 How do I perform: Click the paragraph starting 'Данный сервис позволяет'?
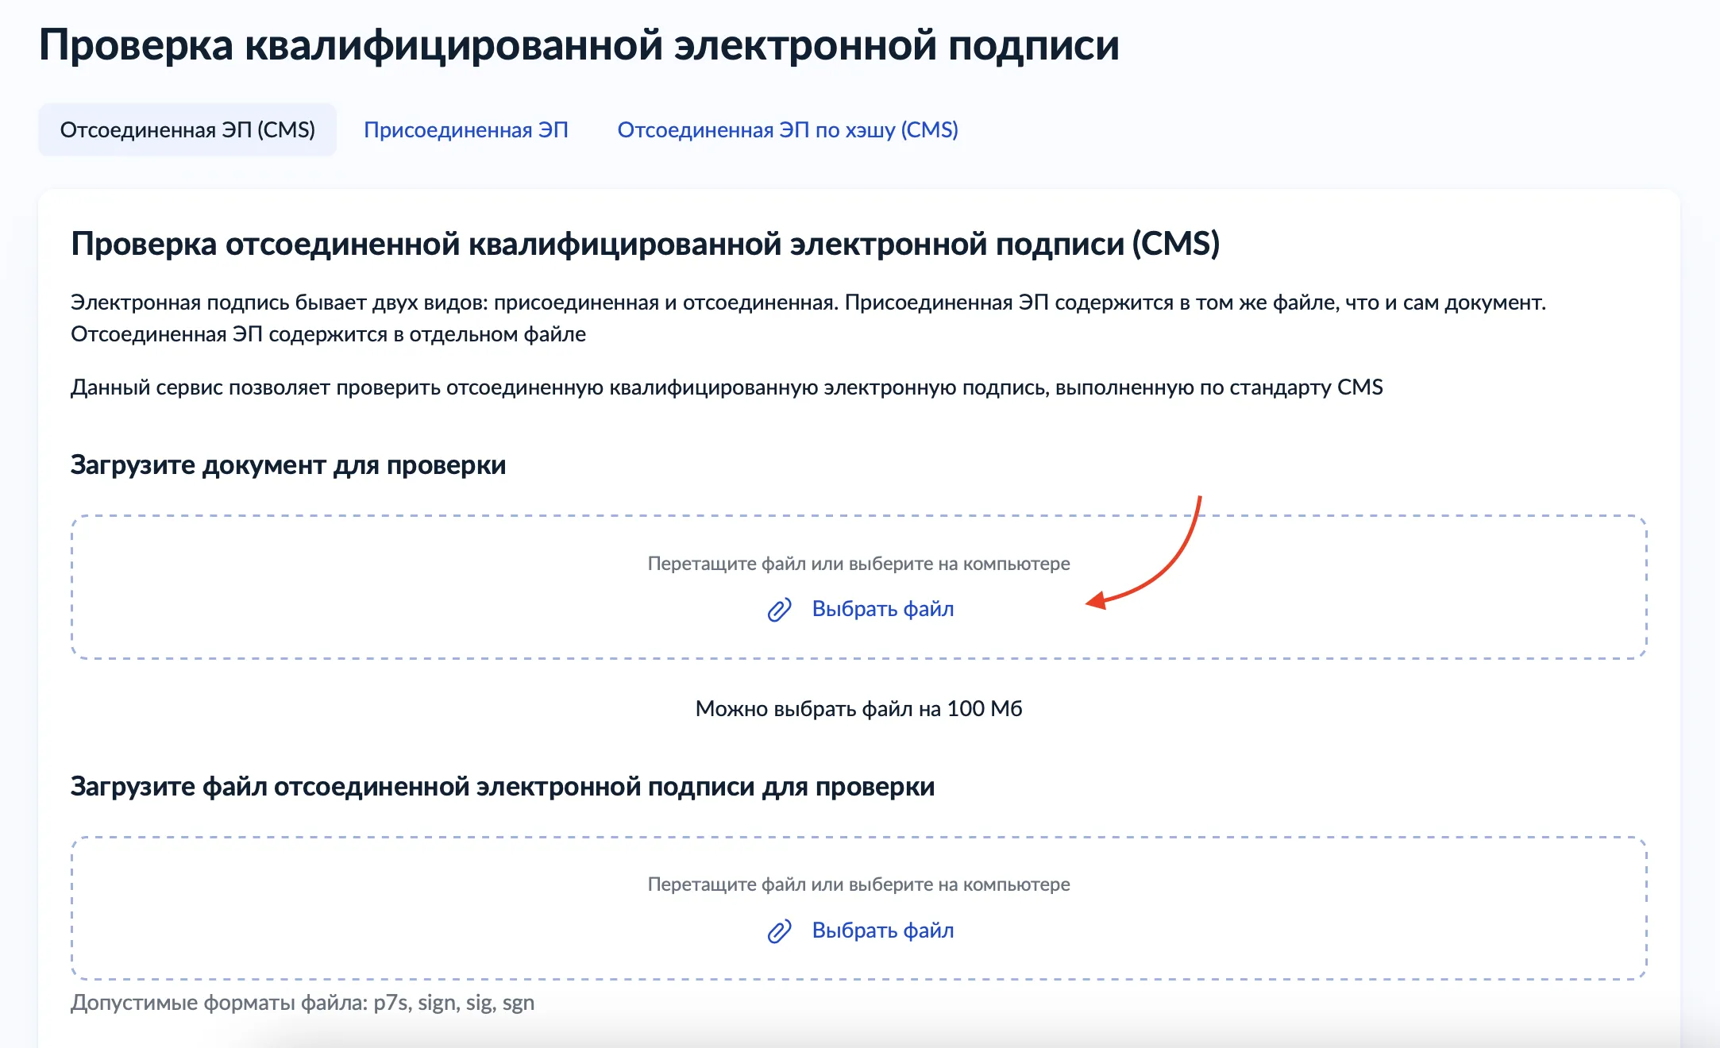pyautogui.click(x=726, y=387)
